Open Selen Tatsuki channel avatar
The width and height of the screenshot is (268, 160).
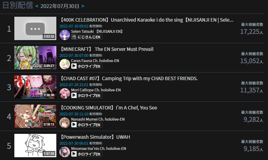click(65, 35)
